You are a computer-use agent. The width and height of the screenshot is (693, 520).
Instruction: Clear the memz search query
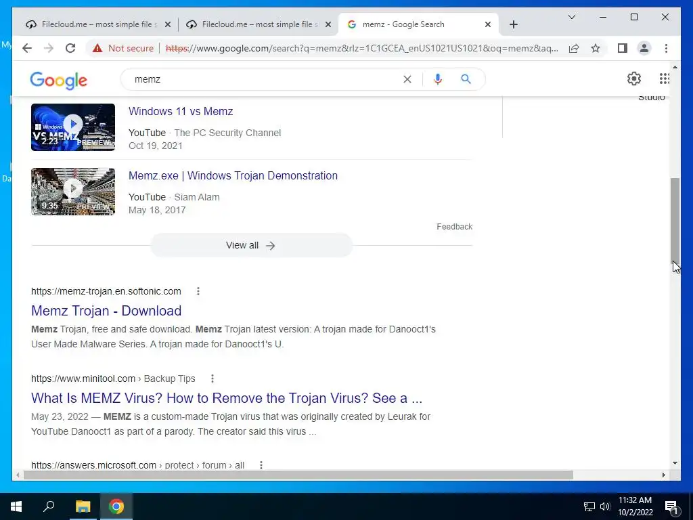click(x=407, y=79)
